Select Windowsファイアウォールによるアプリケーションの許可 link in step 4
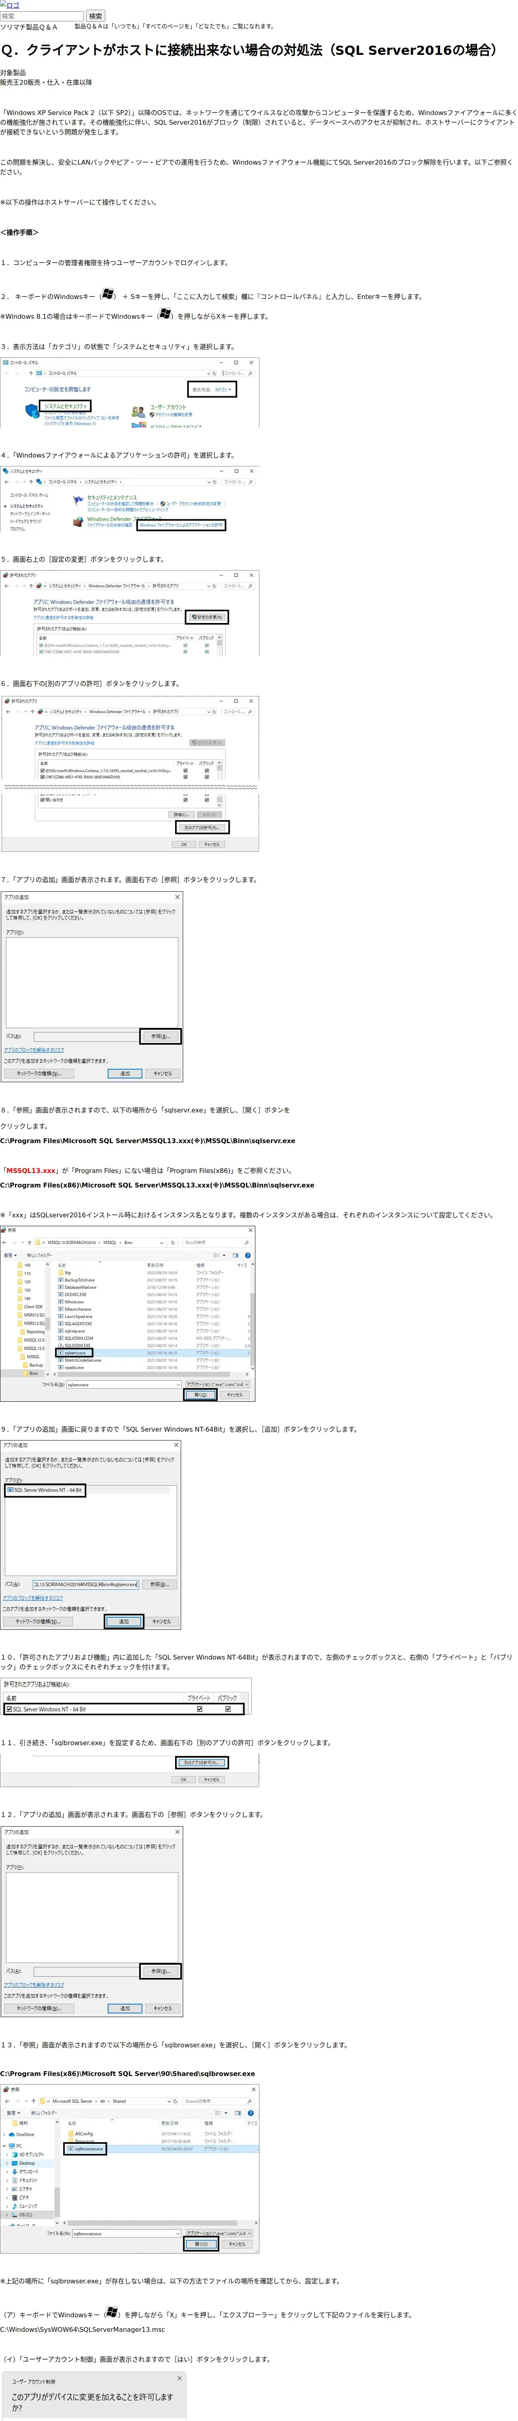This screenshot has height=2421, width=518. coord(182,525)
